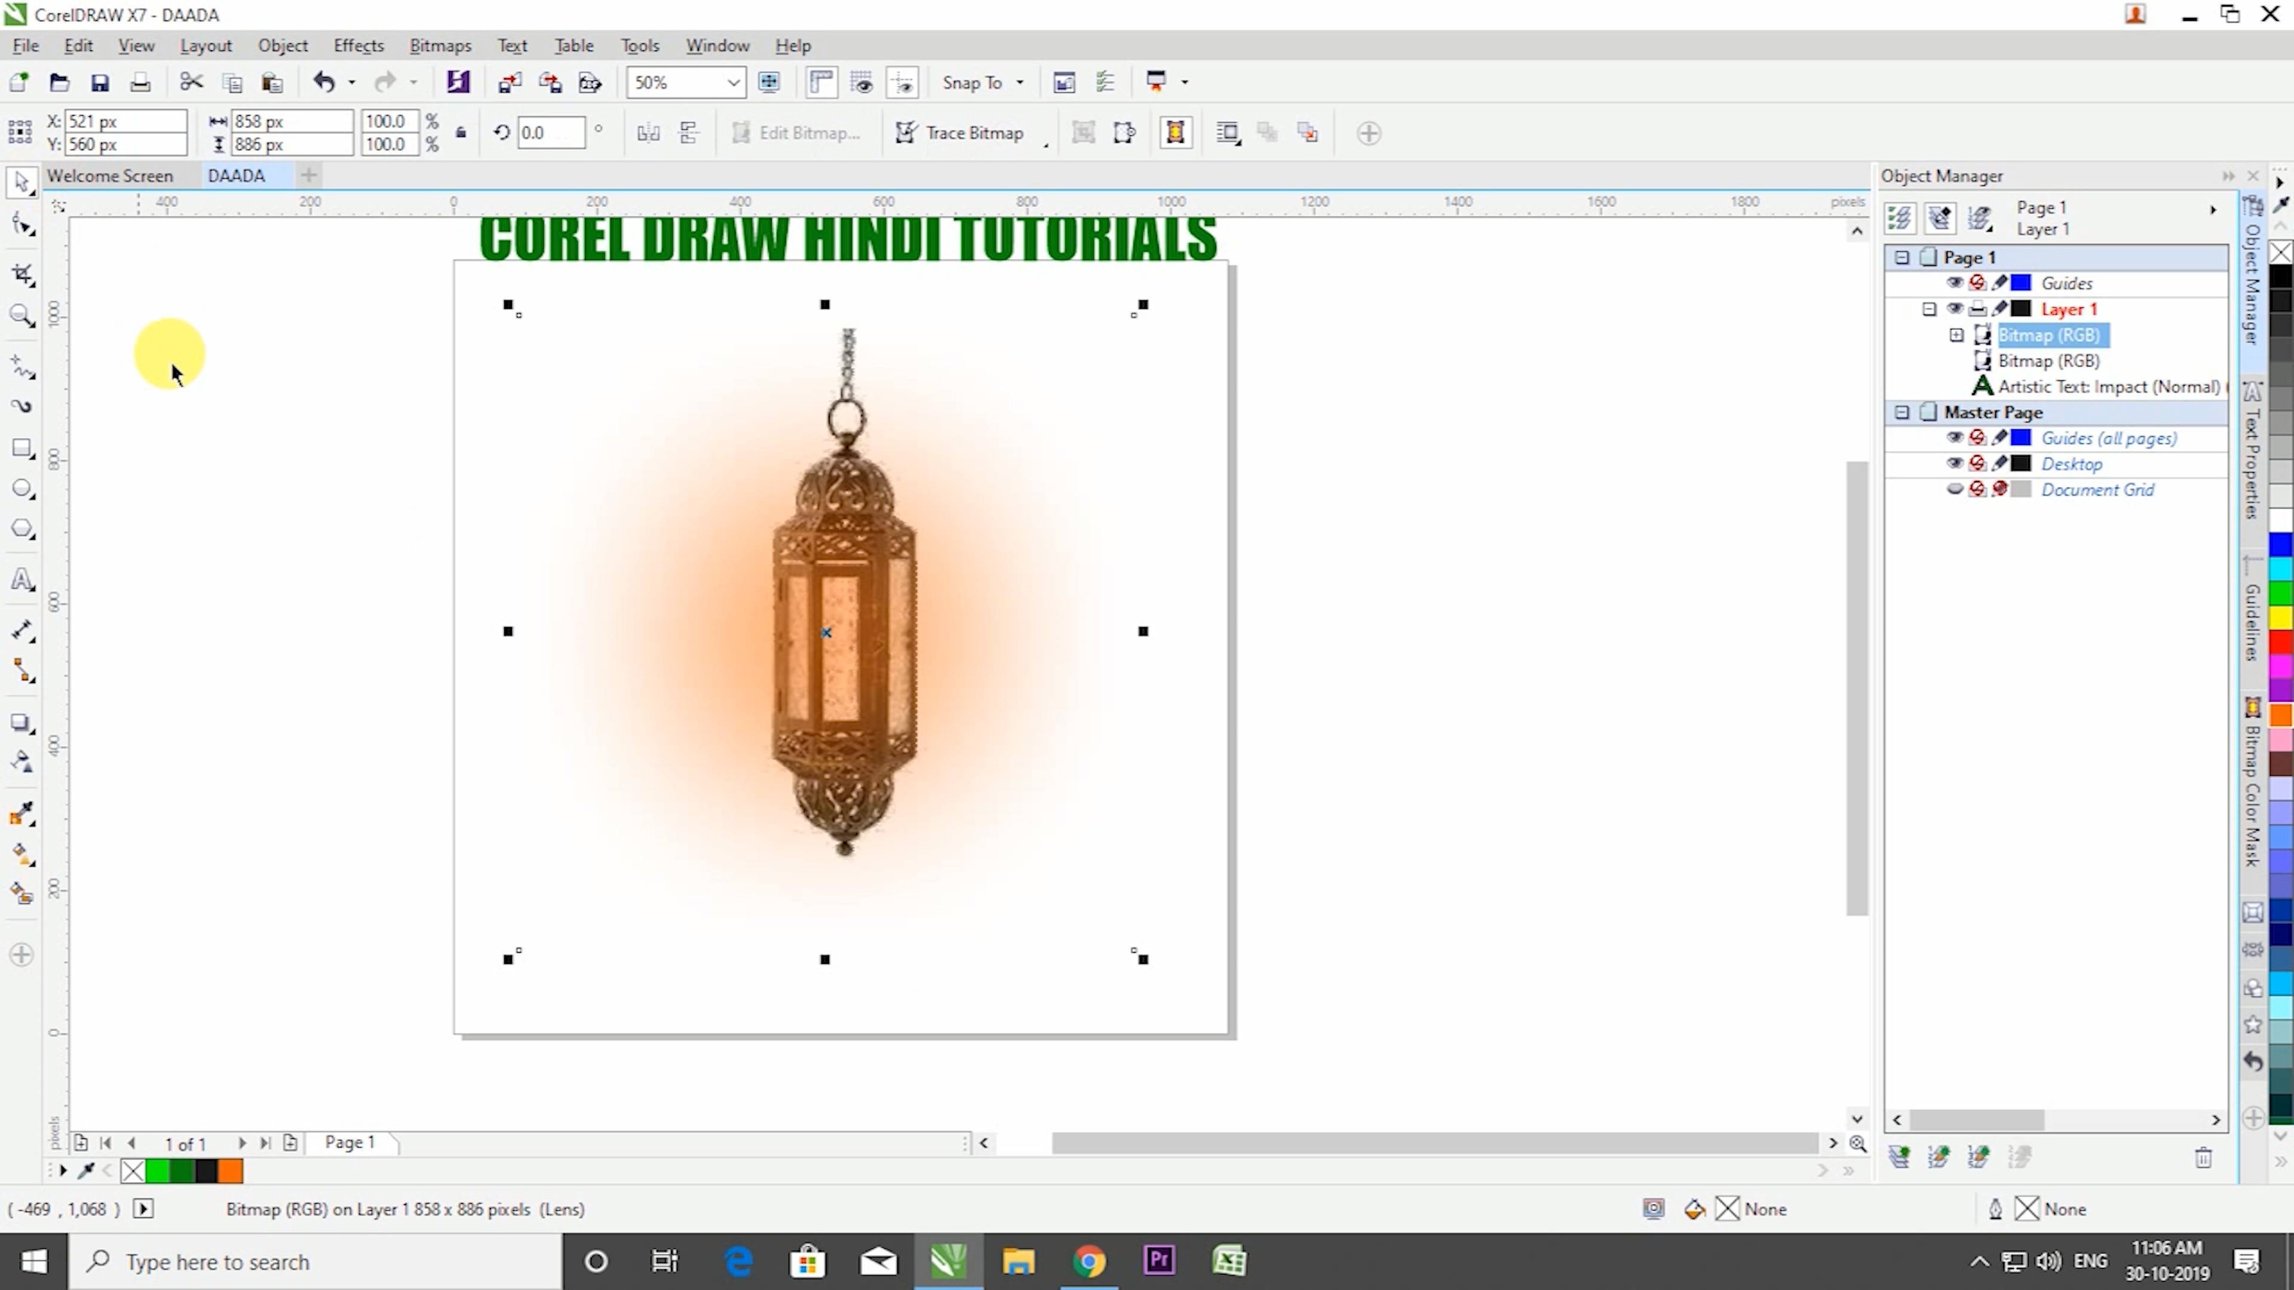Open the zoom level 50% dropdown
The image size is (2294, 1290).
pos(733,83)
